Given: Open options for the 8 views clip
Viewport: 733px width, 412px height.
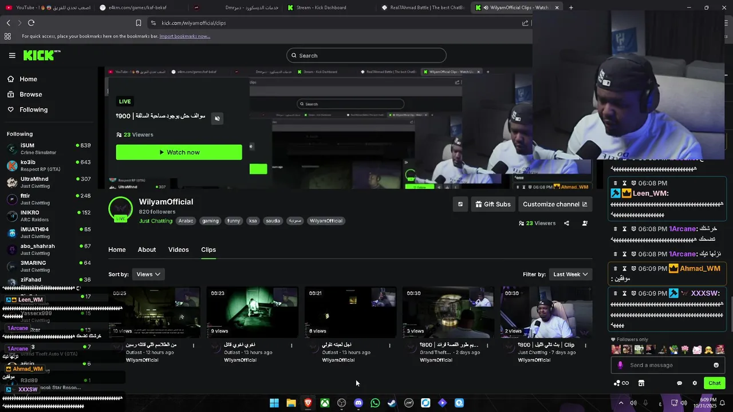Looking at the screenshot, I should (389, 345).
